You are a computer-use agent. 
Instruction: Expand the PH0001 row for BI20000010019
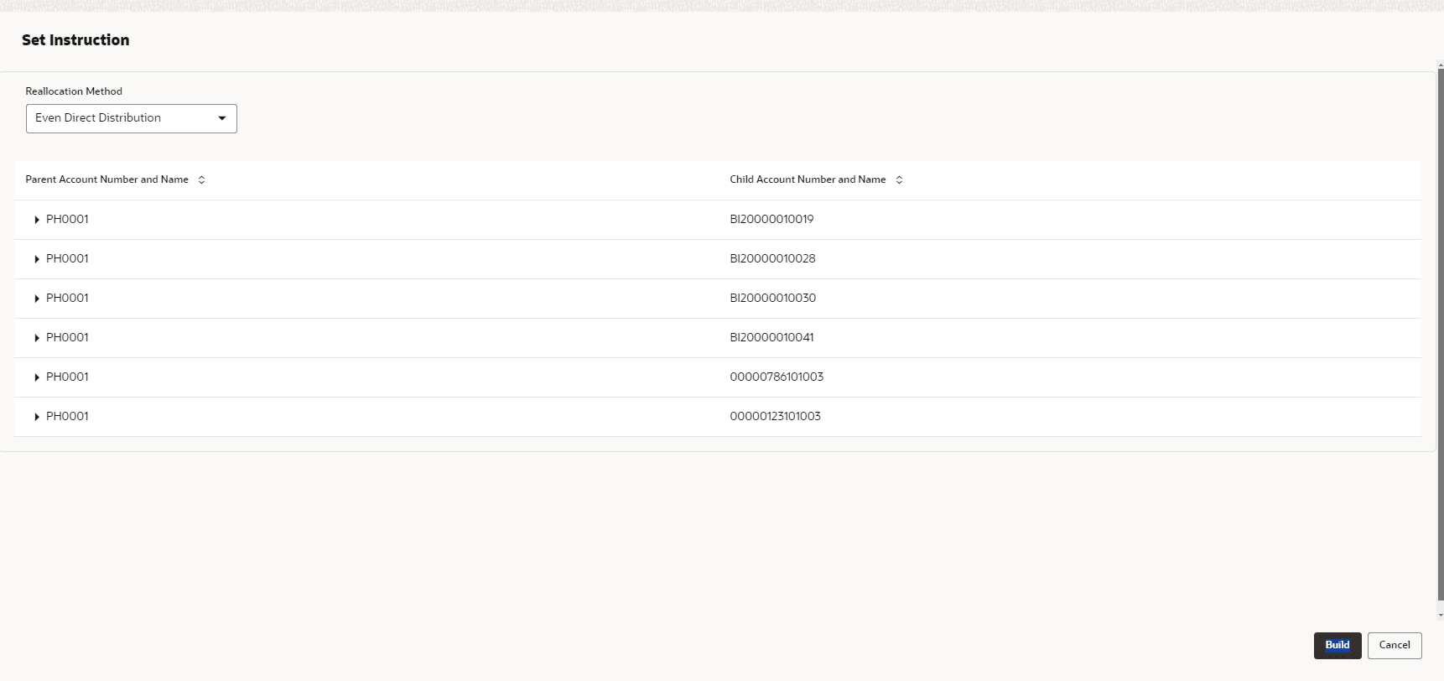pyautogui.click(x=37, y=220)
